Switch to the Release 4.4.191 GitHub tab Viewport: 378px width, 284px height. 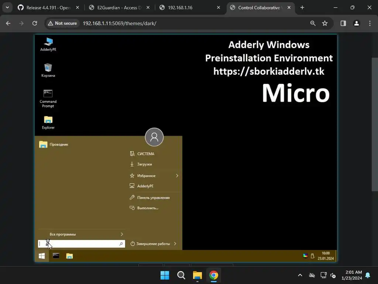point(48,8)
